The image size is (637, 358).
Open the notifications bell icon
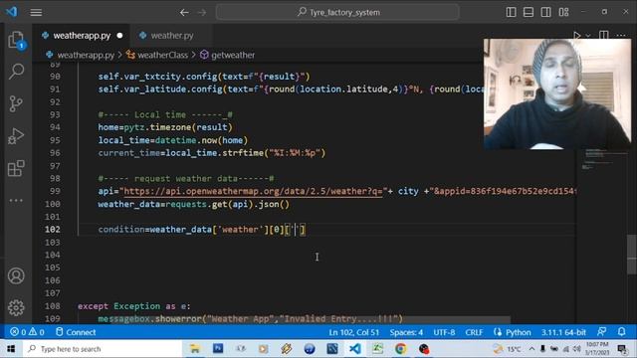pyautogui.click(x=622, y=332)
